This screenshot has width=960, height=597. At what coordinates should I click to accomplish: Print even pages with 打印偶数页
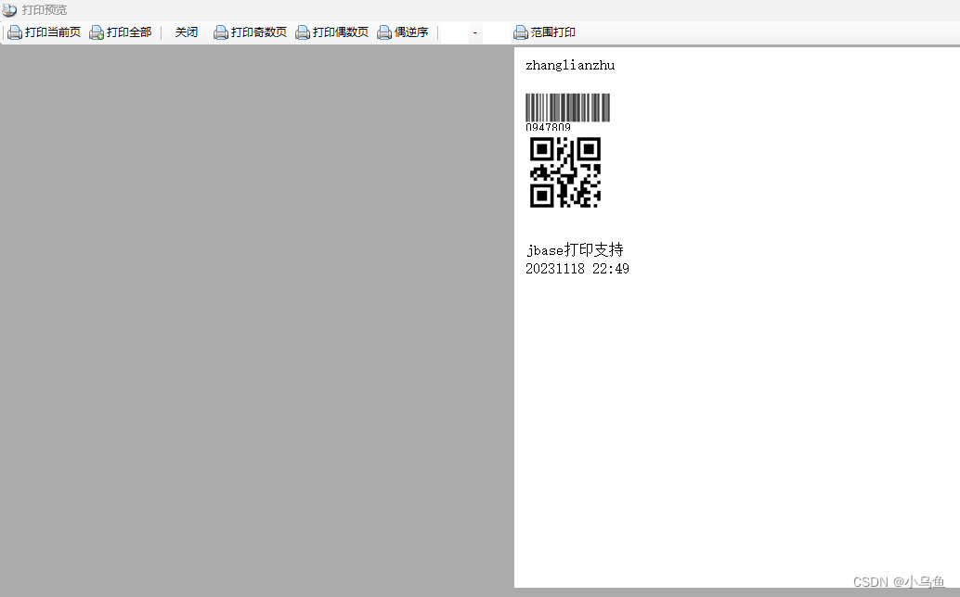pos(331,32)
